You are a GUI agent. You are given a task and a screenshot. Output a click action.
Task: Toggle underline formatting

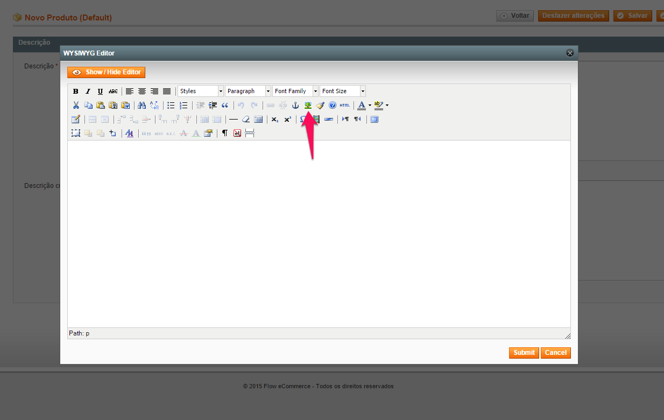[x=100, y=91]
